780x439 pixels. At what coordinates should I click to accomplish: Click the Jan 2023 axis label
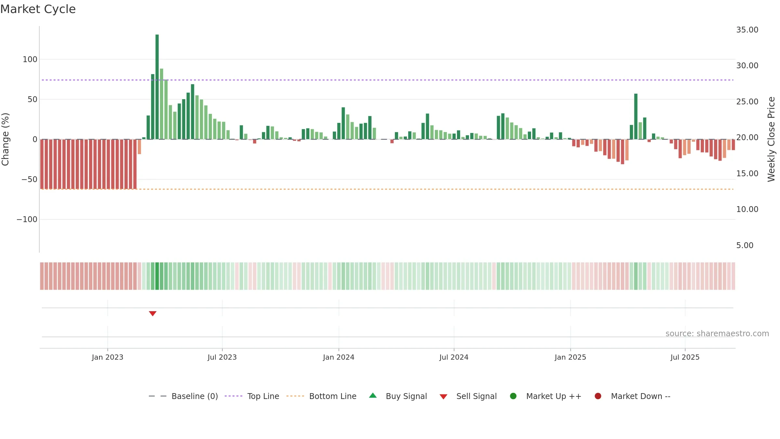(108, 357)
